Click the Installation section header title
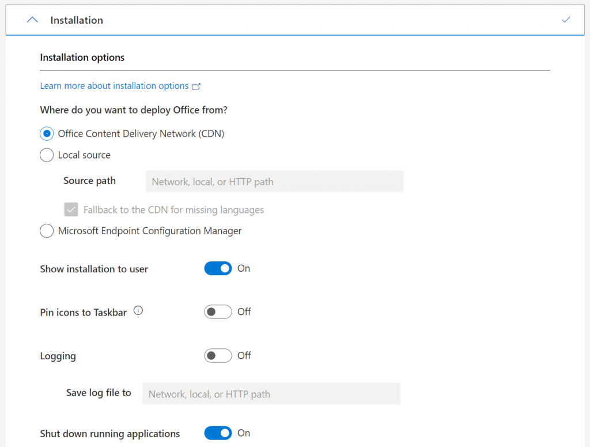 (77, 20)
